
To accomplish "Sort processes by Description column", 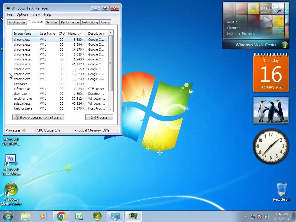I will (x=97, y=34).
